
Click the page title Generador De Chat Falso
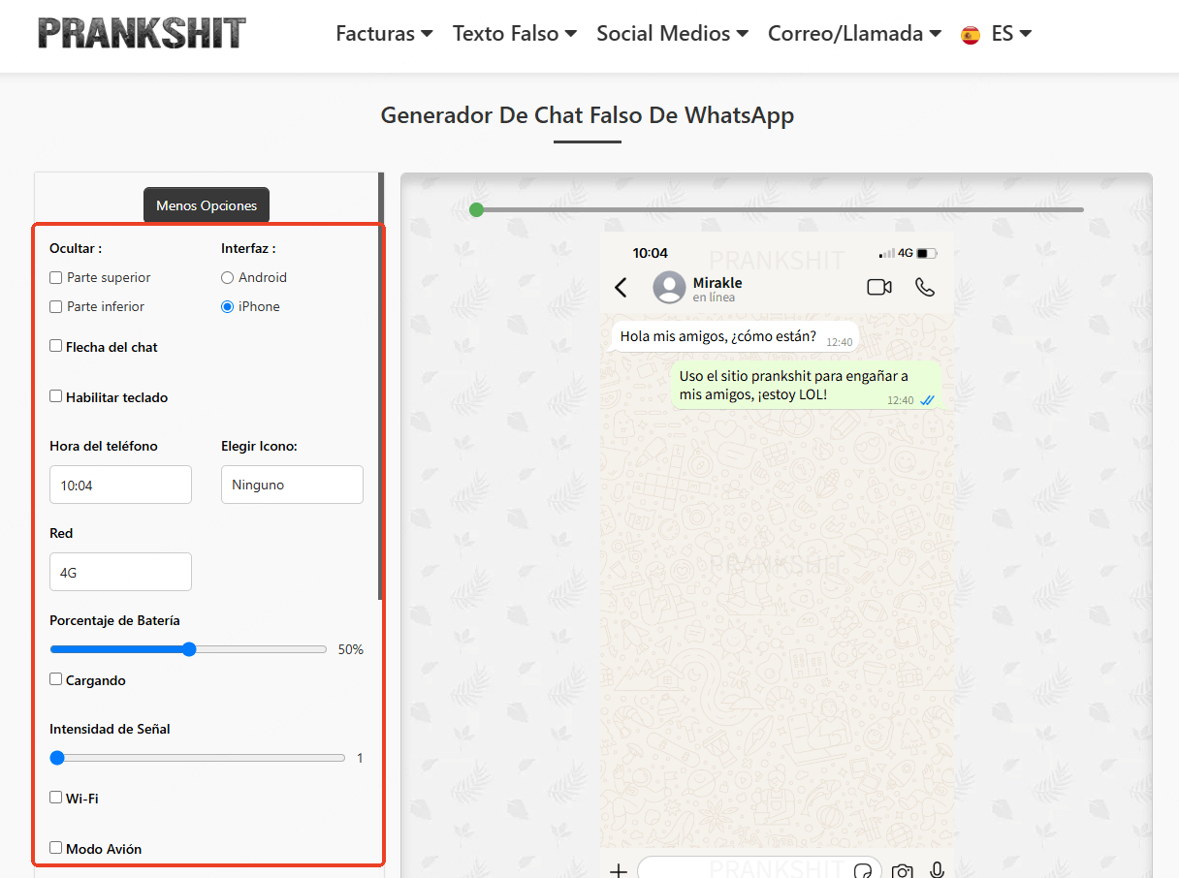pyautogui.click(x=588, y=115)
